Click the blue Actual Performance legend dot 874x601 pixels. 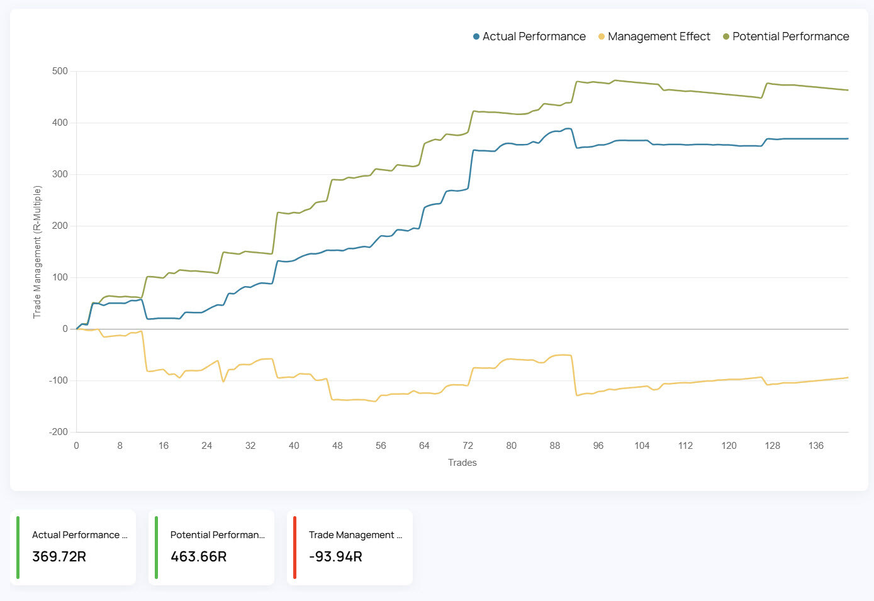point(476,36)
